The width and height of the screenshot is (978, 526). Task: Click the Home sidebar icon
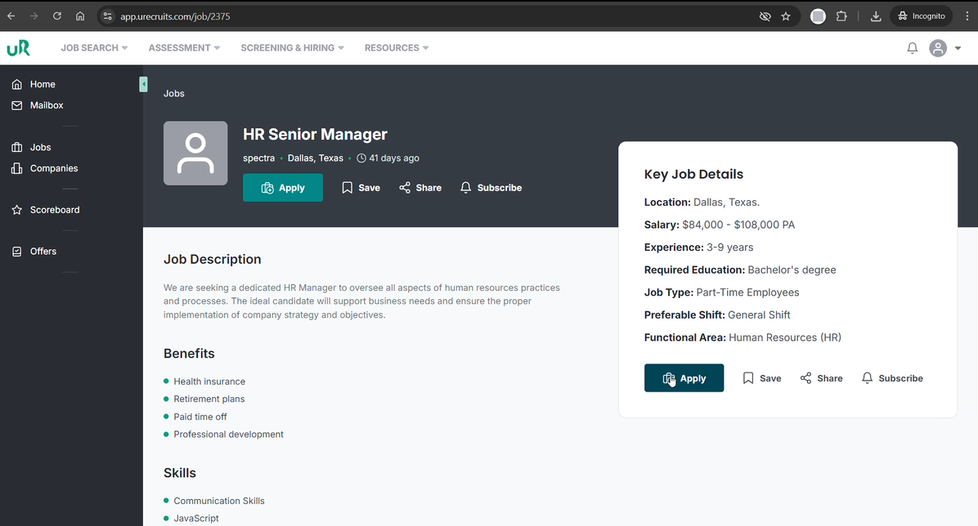coord(17,84)
